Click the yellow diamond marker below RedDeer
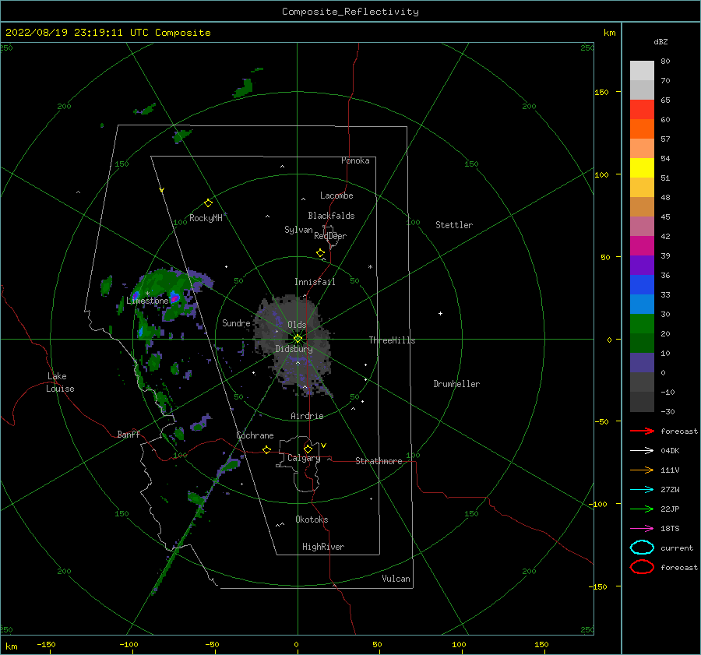The image size is (701, 655). (x=321, y=253)
